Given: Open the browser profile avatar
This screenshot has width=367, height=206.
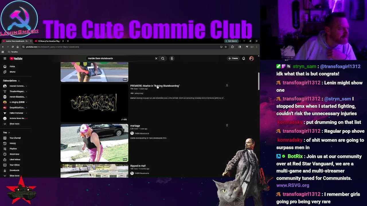Looking at the screenshot, I should coord(252,47).
